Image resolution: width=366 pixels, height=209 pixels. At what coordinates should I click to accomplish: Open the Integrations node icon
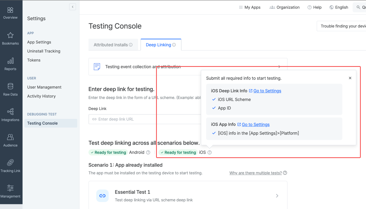click(x=10, y=112)
